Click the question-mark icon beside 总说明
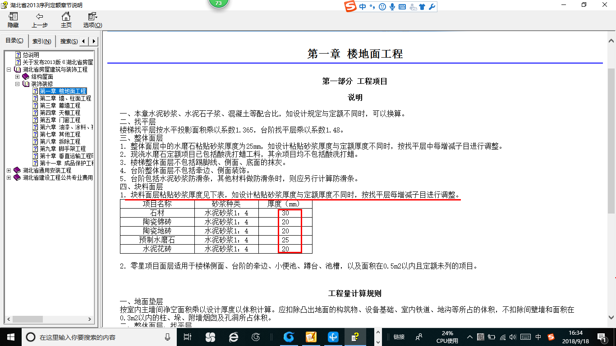The image size is (616, 346). pos(18,55)
